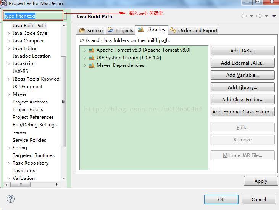Screen dimensions: 279x210
Task: Click the JRE System Library icon
Action: [92, 58]
